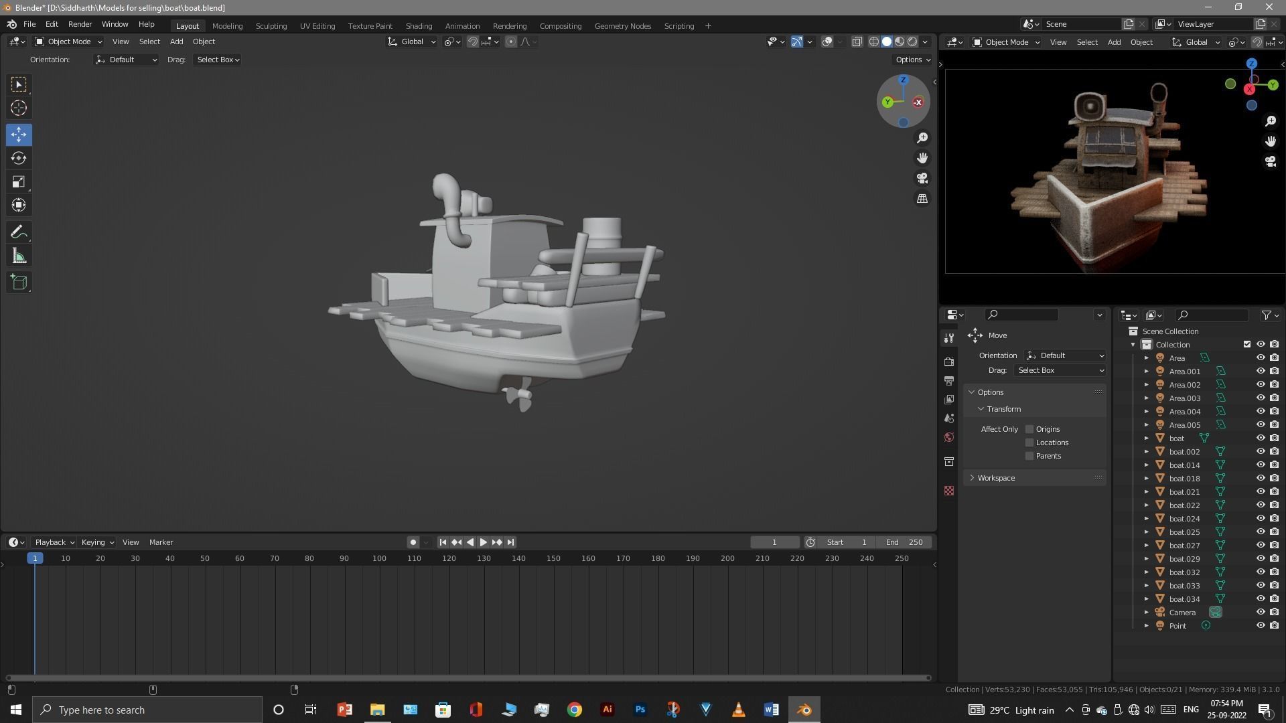This screenshot has height=723, width=1286.
Task: Jump to the start frame
Action: 442,542
